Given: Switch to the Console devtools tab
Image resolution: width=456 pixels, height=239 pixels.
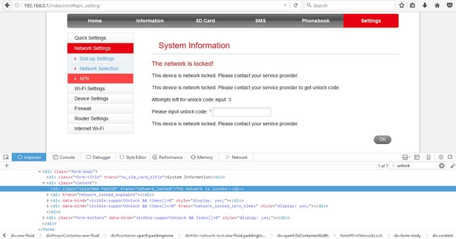Looking at the screenshot, I should click(x=64, y=157).
